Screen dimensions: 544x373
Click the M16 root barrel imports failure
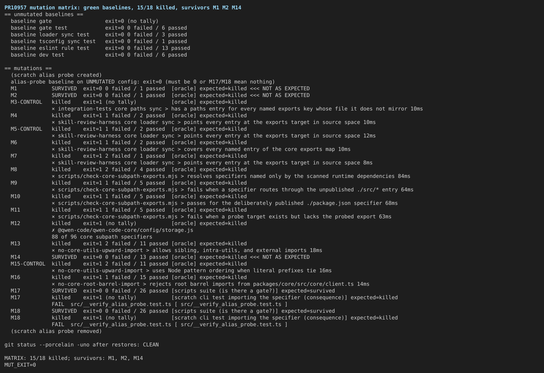[211, 284]
